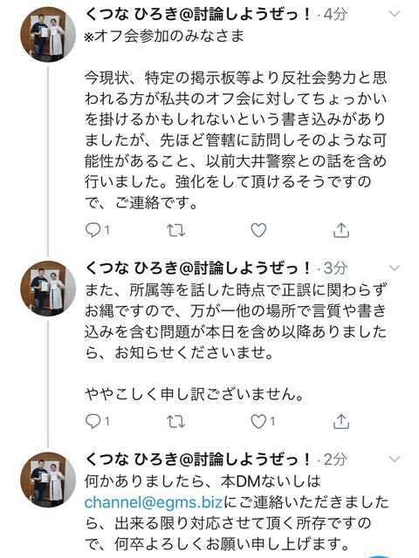Open the tweet body ending ややこしく申し訳ございません
Image resolution: width=419 pixels, height=558 pixels.
point(236,342)
